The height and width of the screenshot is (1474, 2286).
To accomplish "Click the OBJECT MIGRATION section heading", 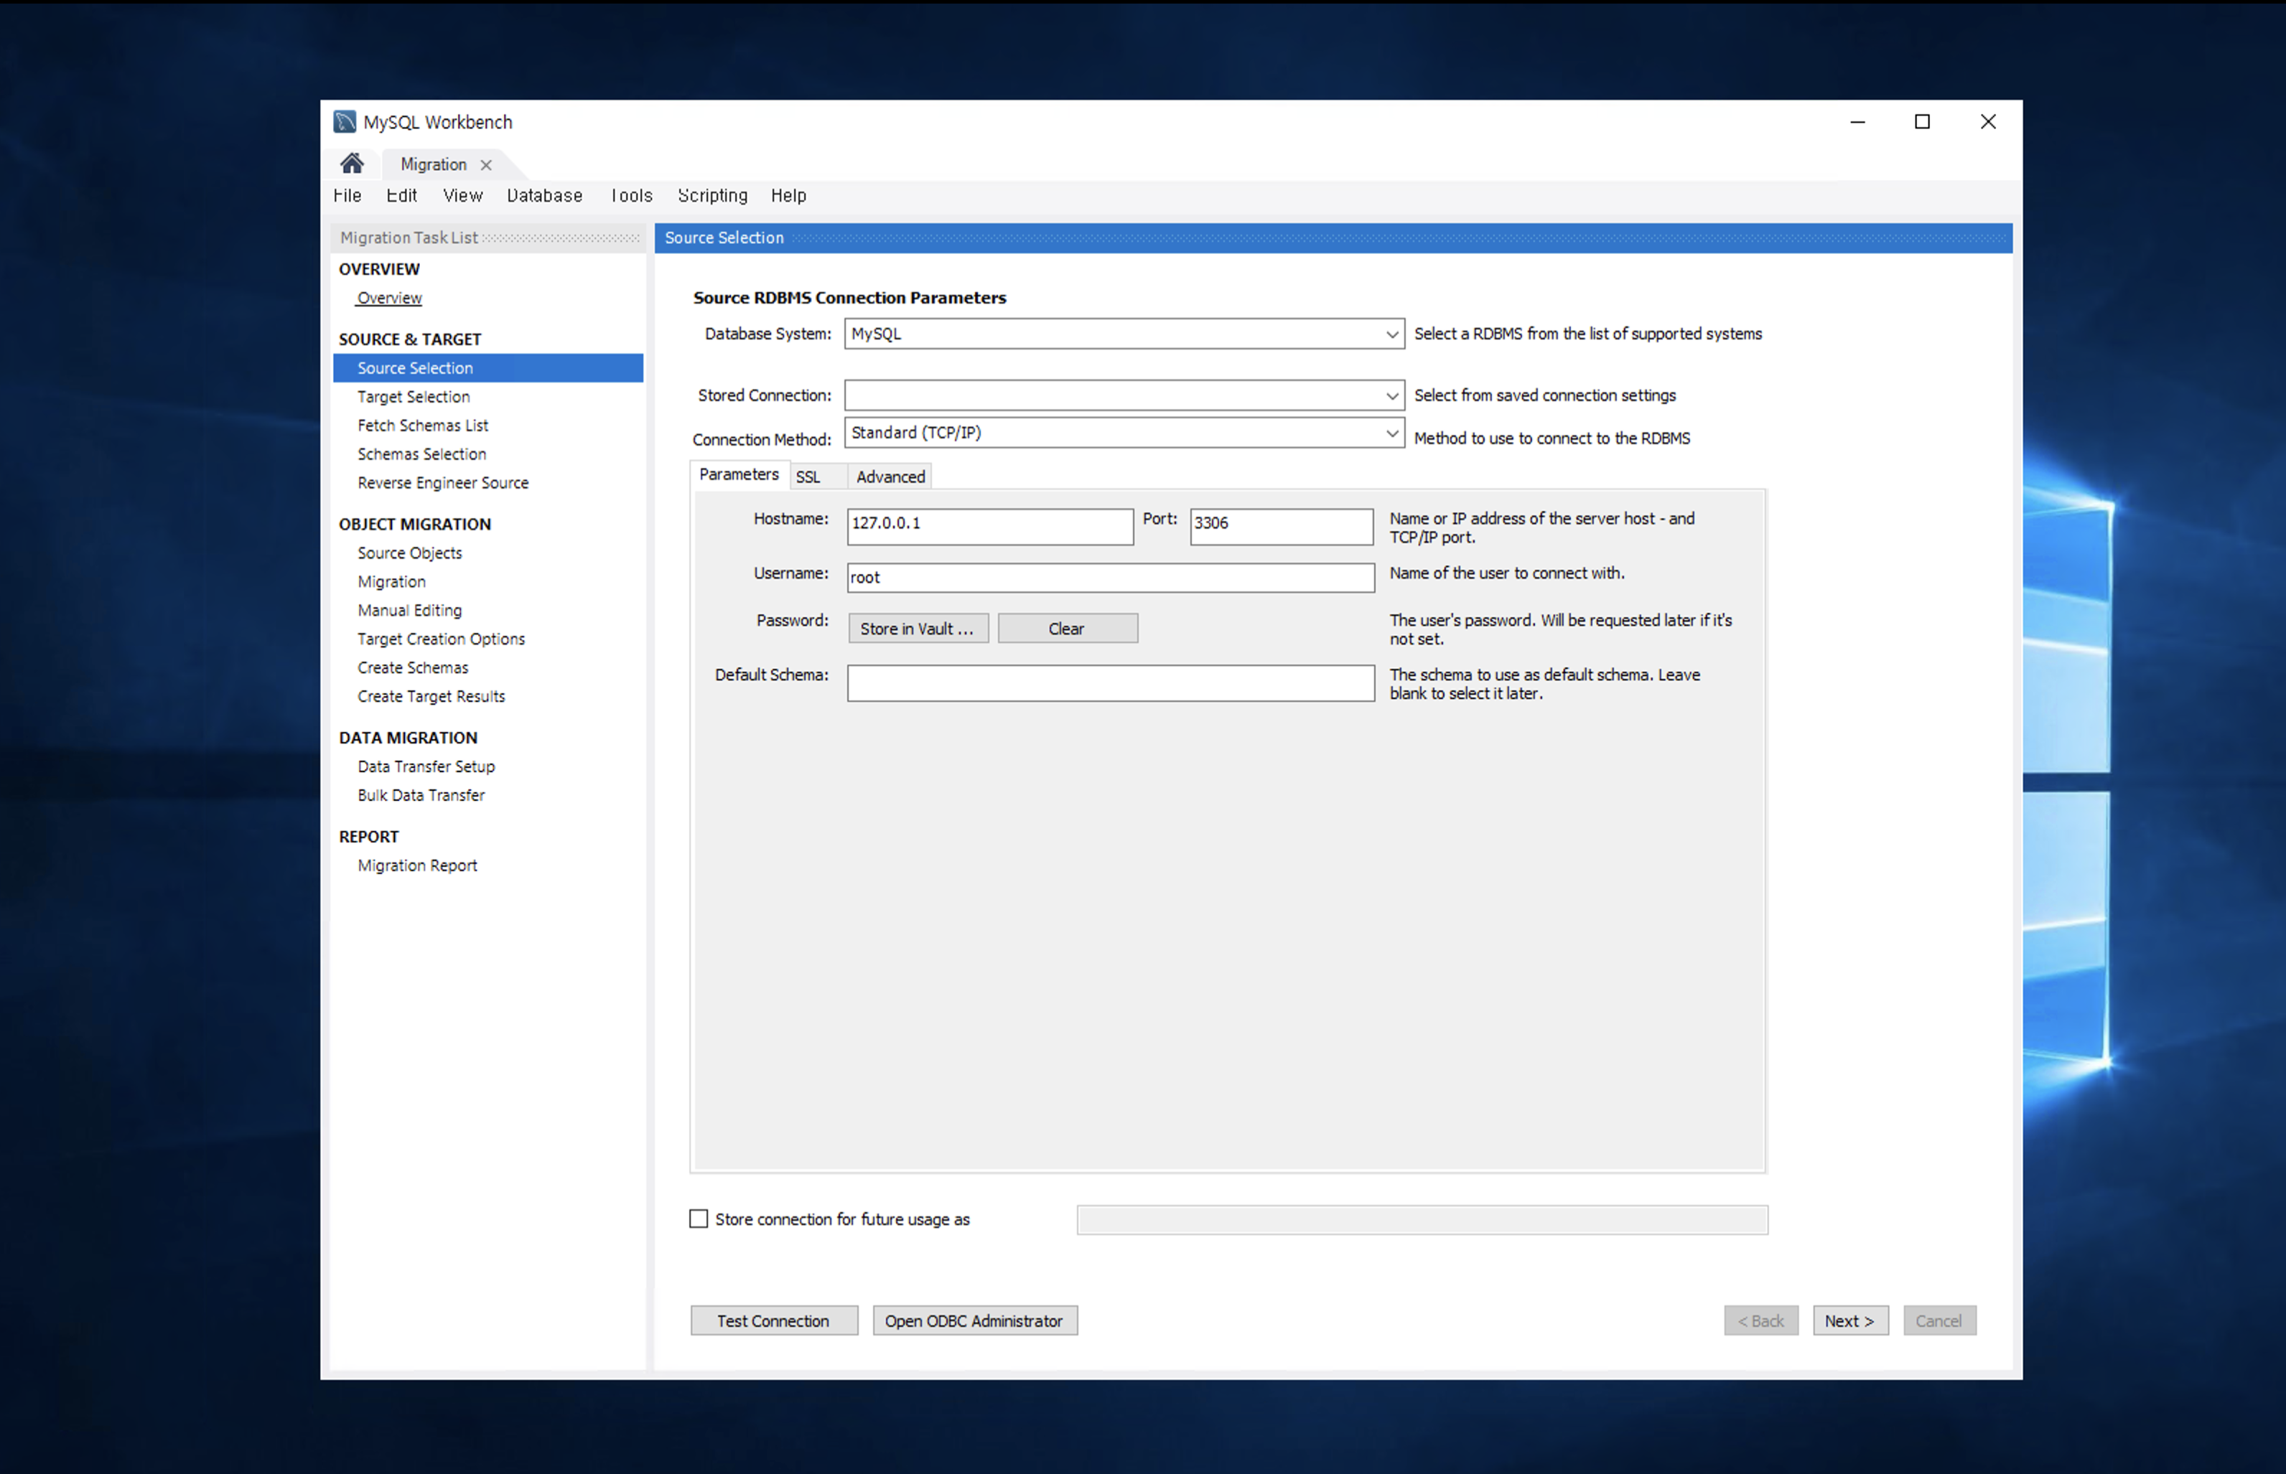I will coord(414,525).
